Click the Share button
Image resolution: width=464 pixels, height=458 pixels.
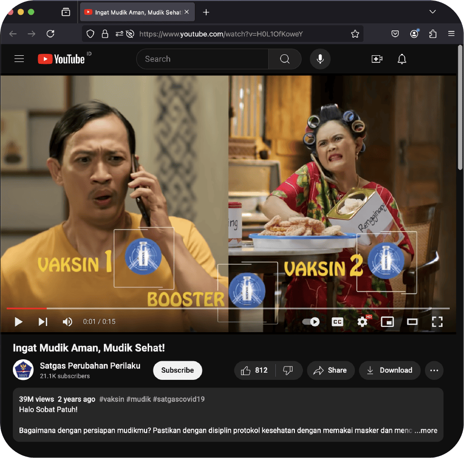click(x=330, y=370)
